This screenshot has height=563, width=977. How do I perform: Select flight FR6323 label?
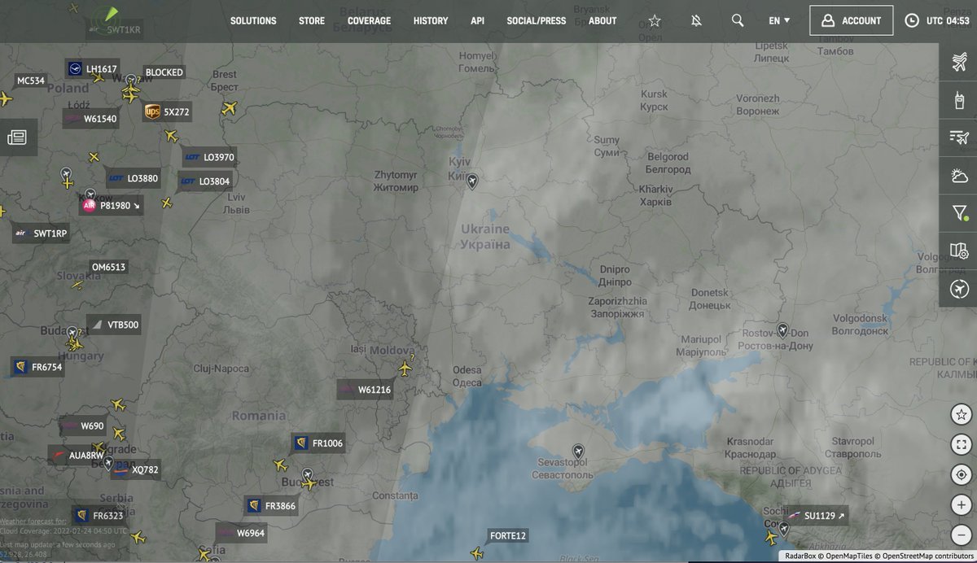(x=99, y=516)
